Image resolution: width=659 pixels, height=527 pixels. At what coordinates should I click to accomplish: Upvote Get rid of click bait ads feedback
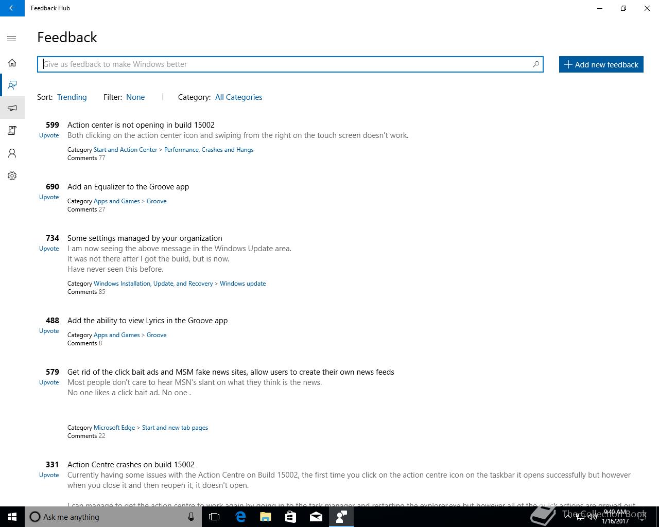(49, 382)
